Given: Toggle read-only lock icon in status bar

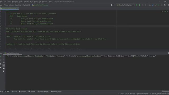Looking at the screenshot, I should pyautogui.click(x=168, y=94).
